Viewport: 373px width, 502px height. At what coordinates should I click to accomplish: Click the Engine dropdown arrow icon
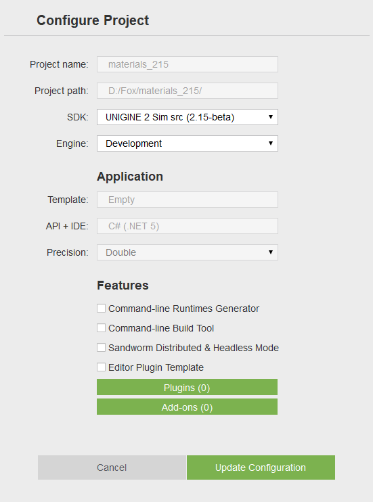coord(271,143)
